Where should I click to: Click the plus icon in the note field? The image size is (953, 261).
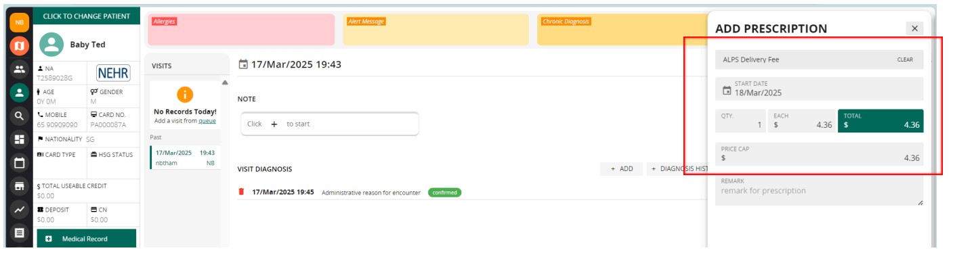click(x=274, y=124)
